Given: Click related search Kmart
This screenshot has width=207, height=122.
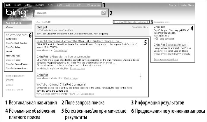Looking at the screenshot, I should point(9,51).
